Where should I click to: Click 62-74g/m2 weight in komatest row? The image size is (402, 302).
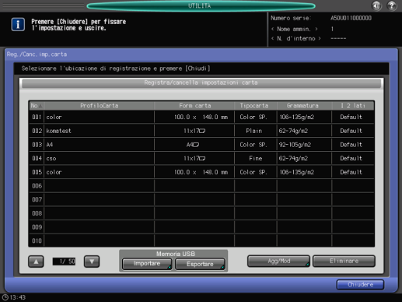click(x=304, y=131)
